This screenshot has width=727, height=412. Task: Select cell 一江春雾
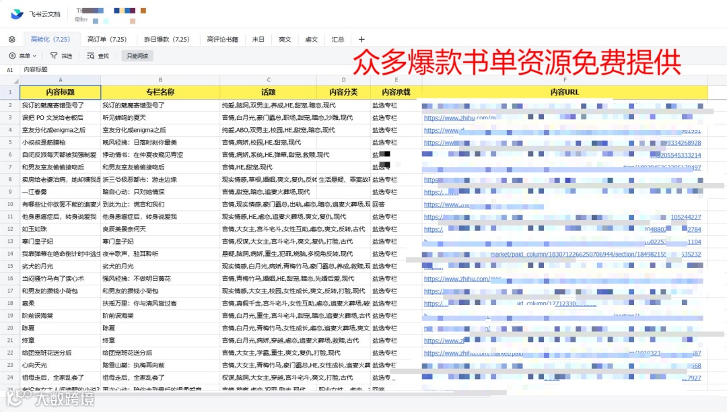coord(61,192)
